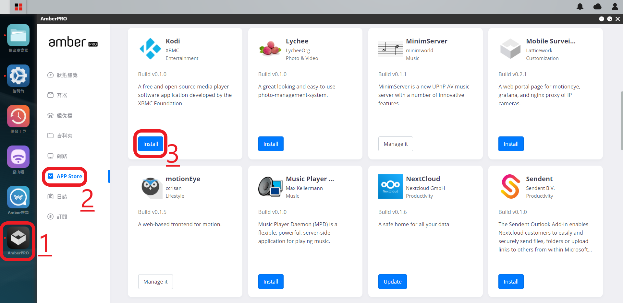Click the cloud status icon

click(x=597, y=6)
